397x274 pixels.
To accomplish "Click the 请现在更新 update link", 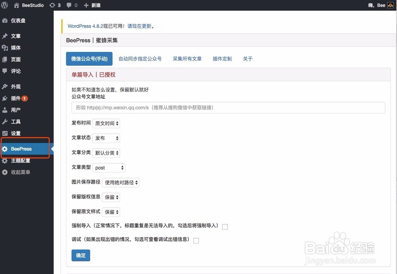I will (139, 25).
